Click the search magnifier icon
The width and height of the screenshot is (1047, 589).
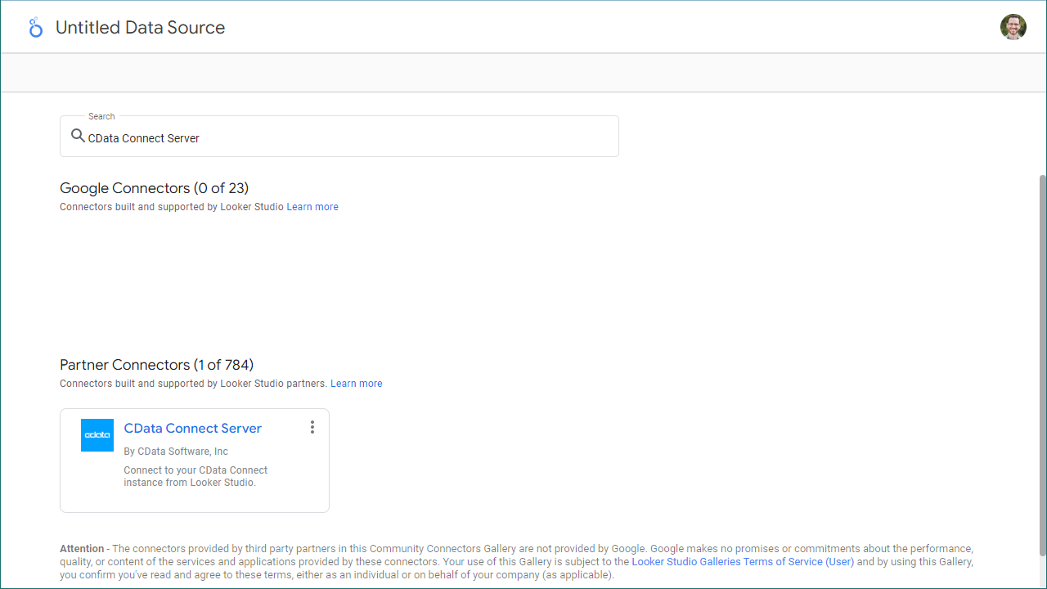coord(78,137)
